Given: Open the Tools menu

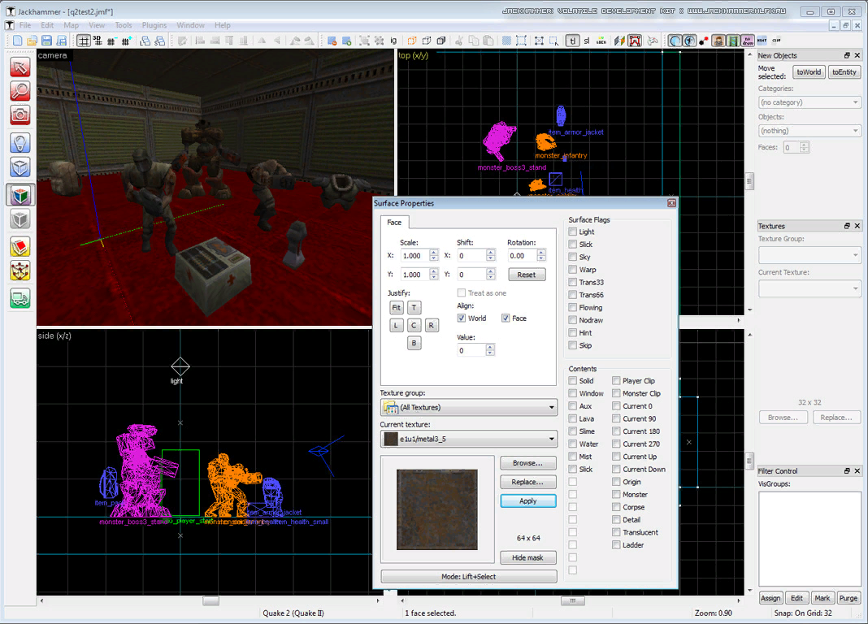Looking at the screenshot, I should coord(124,25).
